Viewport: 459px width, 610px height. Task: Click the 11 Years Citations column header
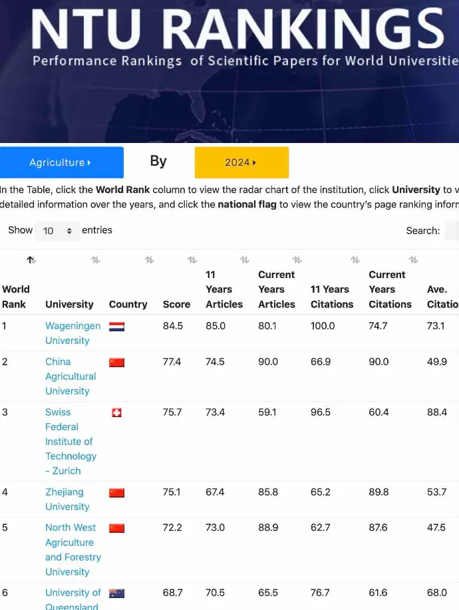[x=332, y=297]
